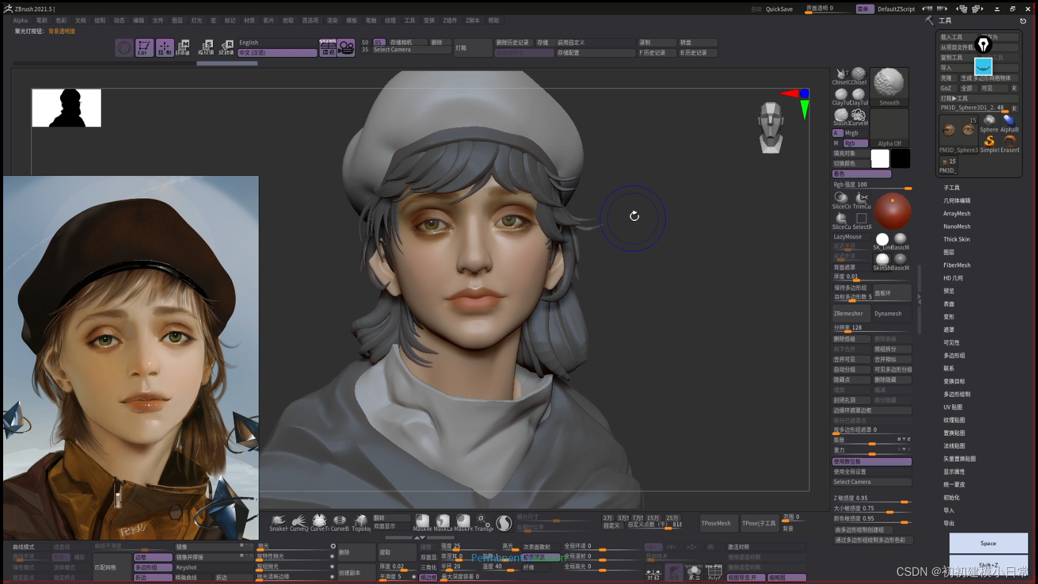Viewport: 1038px width, 584px height.
Task: Select the SnakeHook brush at the bottom
Action: point(278,522)
